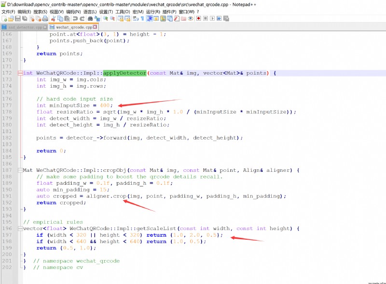This screenshot has height=284, width=386.
Task: Open the 窗口(W) menu
Action: [186, 12]
